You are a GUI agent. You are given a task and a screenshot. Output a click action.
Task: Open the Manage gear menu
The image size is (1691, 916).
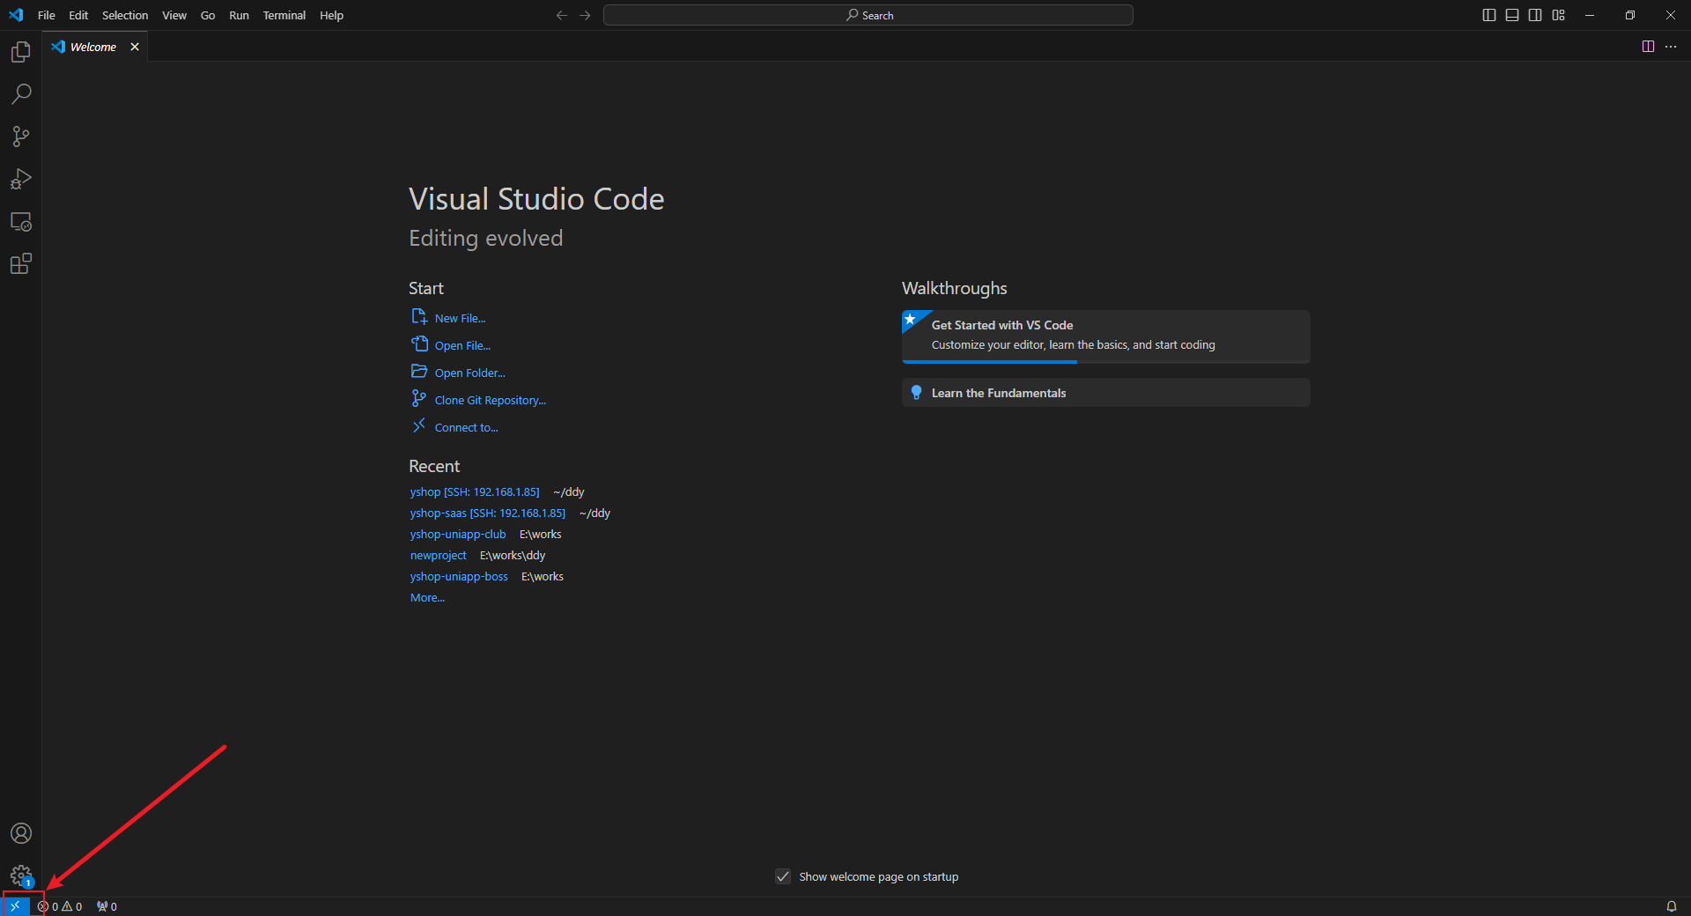coord(21,875)
